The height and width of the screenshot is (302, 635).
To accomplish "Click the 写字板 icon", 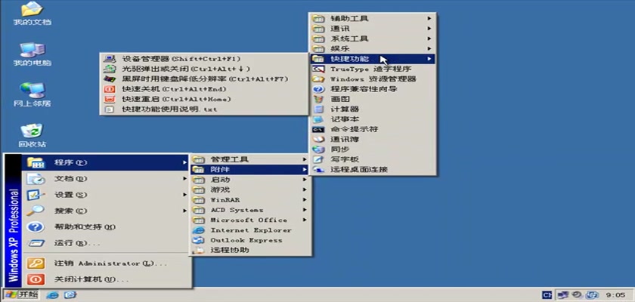I will (319, 159).
